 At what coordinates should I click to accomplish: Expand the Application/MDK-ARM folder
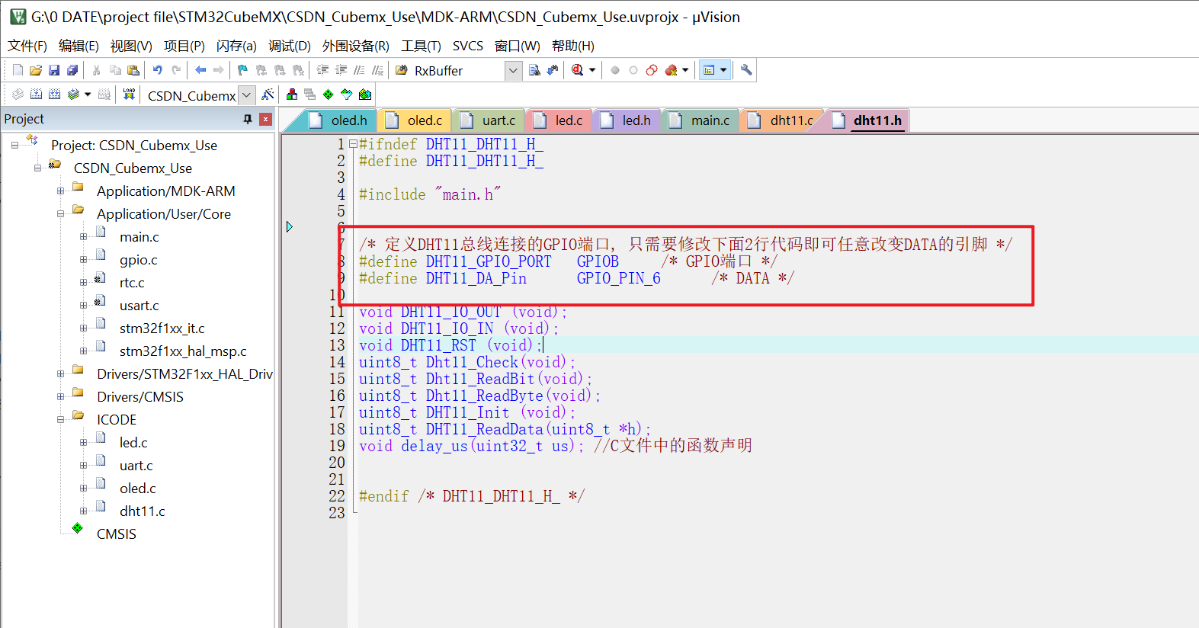coord(60,191)
